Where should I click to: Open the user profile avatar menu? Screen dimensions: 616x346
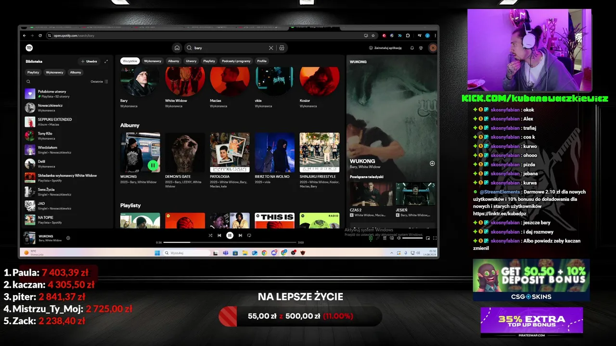433,48
